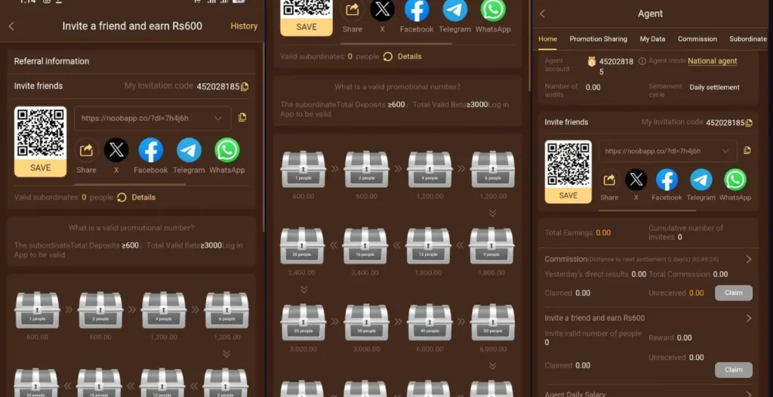Tap the 25 people chest on the middle screen
The height and width of the screenshot is (397, 773).
tap(303, 322)
